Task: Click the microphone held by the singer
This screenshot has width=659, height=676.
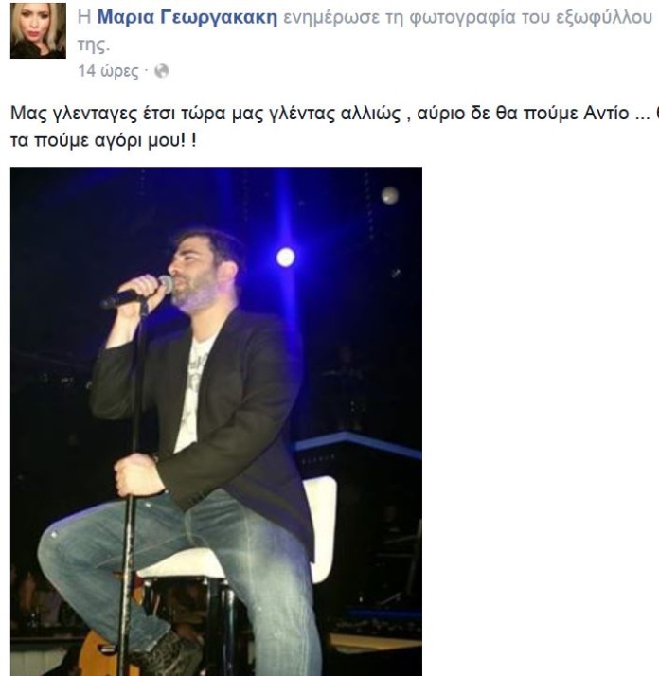Action: coord(137,293)
